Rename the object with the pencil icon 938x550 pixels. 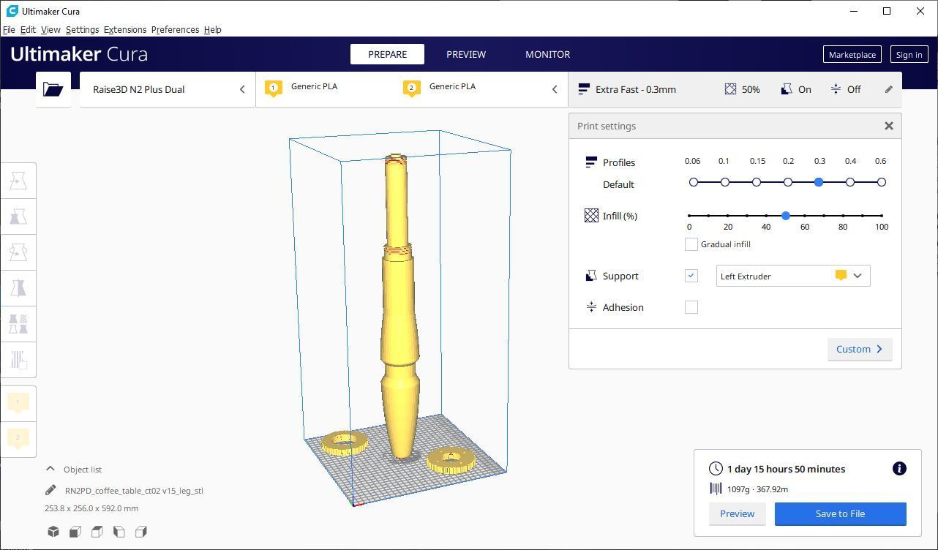pyautogui.click(x=50, y=490)
